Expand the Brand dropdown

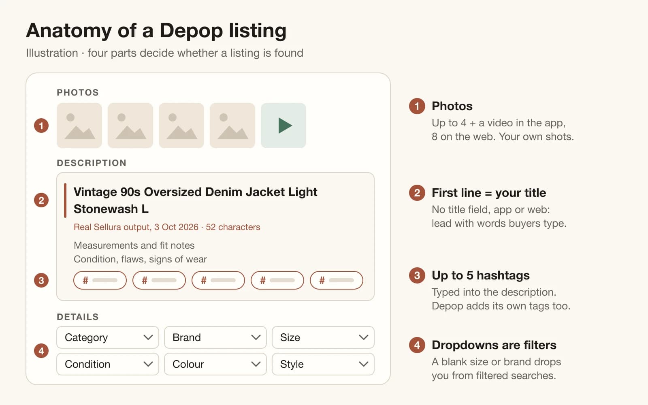(215, 337)
